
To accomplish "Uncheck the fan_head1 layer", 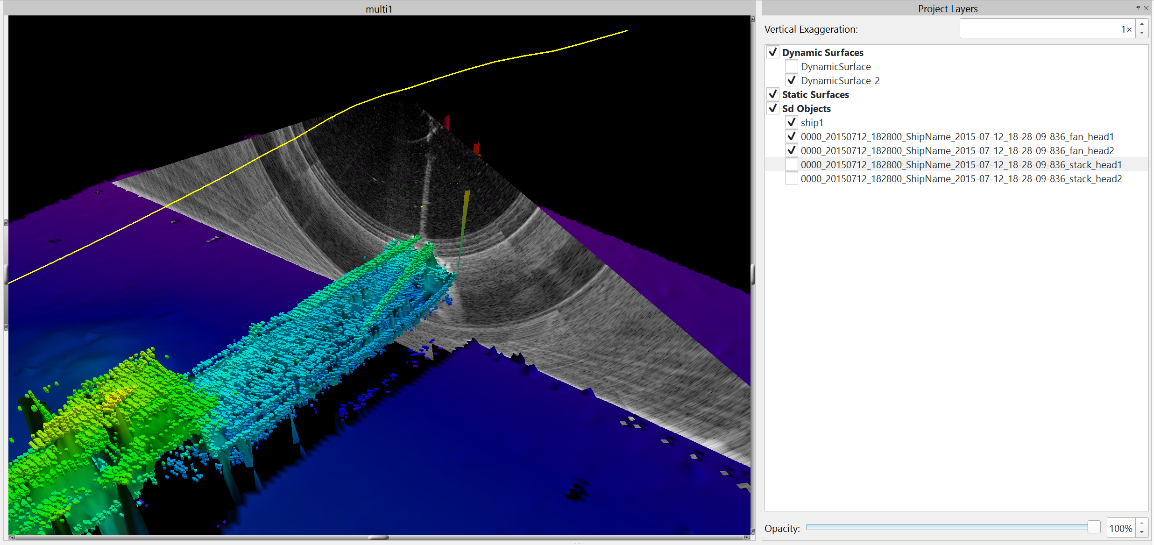I will 791,136.
